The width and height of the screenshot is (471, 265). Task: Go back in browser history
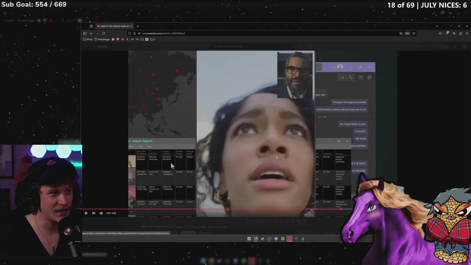[x=91, y=33]
